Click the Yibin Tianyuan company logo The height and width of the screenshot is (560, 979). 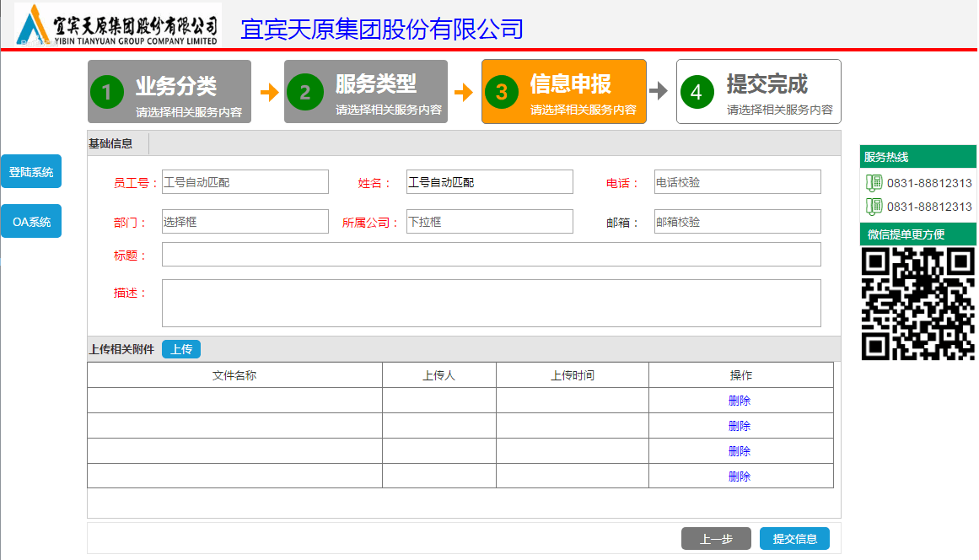[x=118, y=25]
